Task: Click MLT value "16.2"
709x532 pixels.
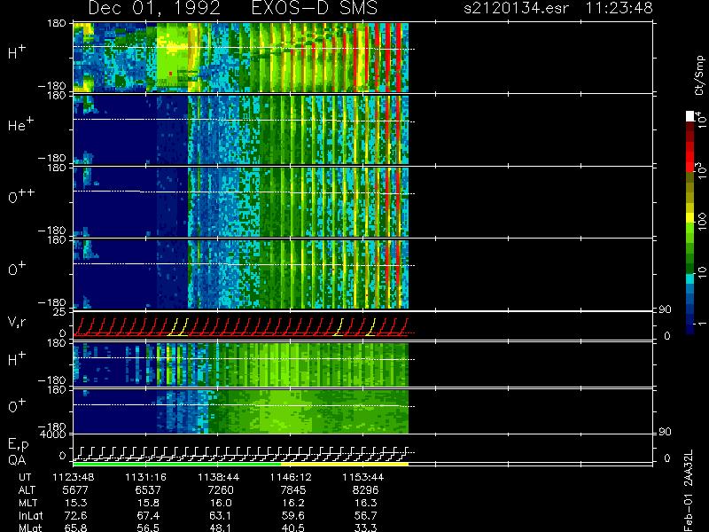Action: click(x=293, y=503)
